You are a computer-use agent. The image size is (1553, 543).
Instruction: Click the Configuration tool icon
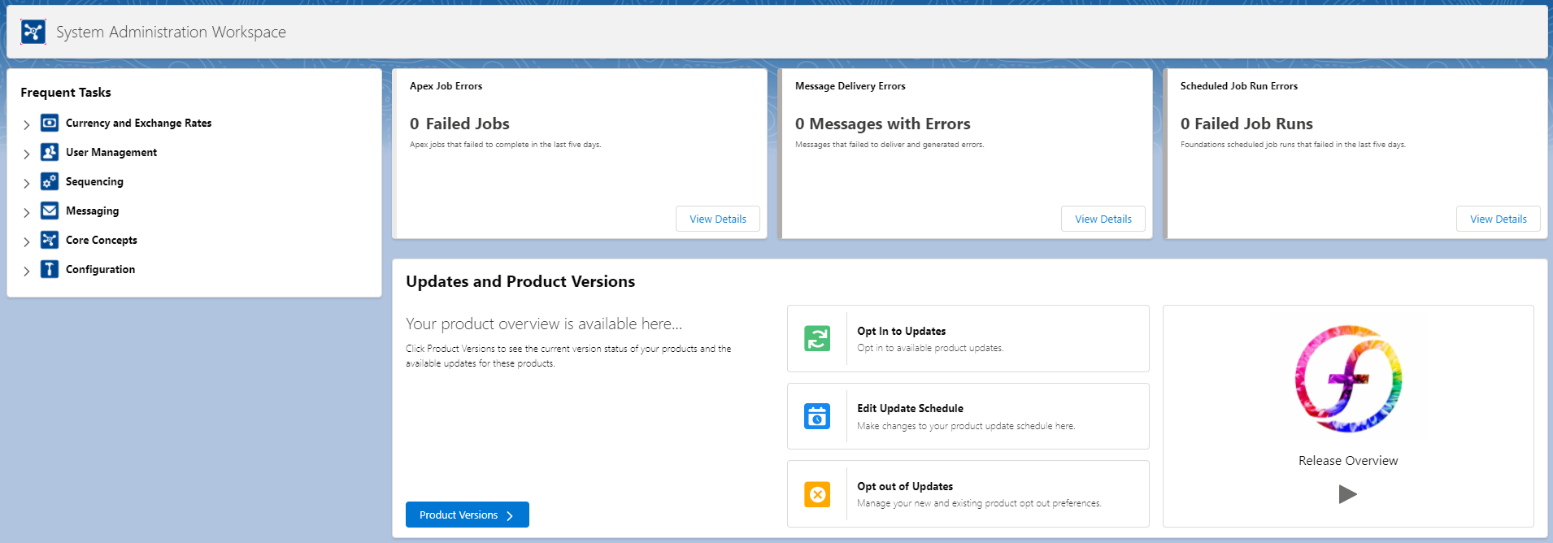click(50, 269)
